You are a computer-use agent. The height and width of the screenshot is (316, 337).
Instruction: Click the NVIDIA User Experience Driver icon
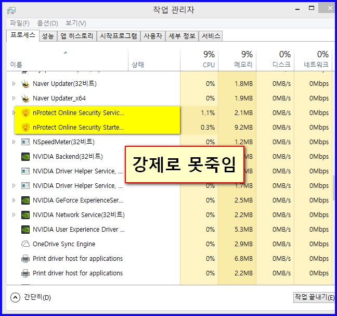tap(25, 230)
